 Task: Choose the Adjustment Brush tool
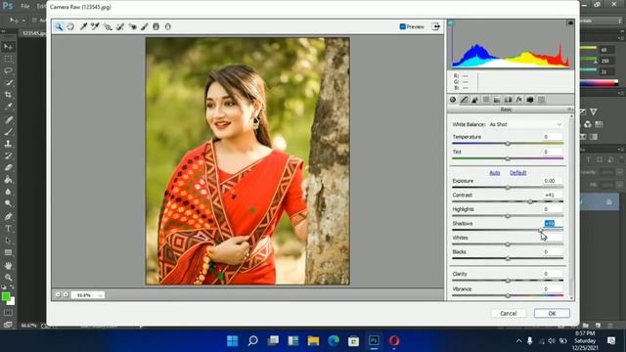144,26
